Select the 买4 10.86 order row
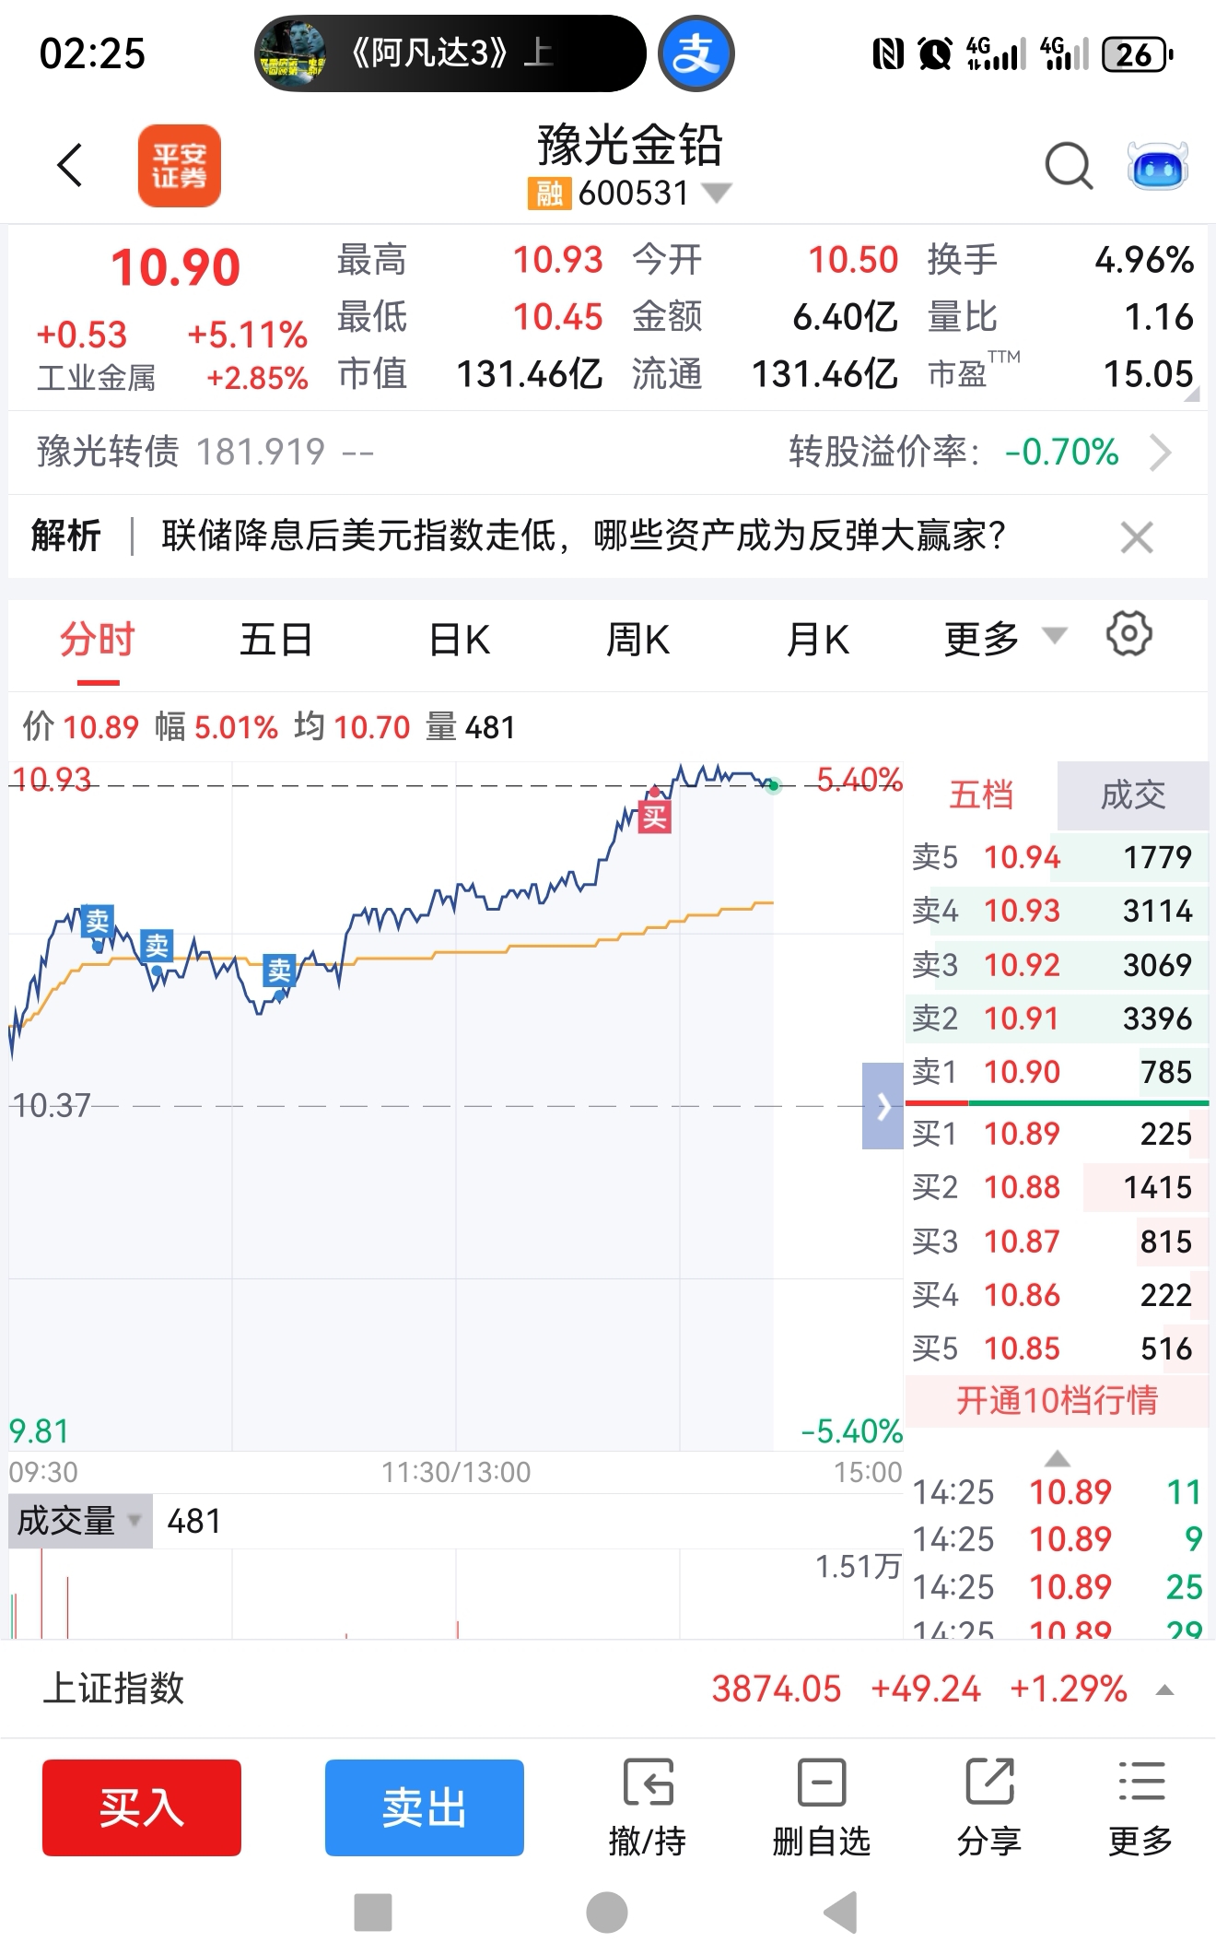 pos(1058,1295)
